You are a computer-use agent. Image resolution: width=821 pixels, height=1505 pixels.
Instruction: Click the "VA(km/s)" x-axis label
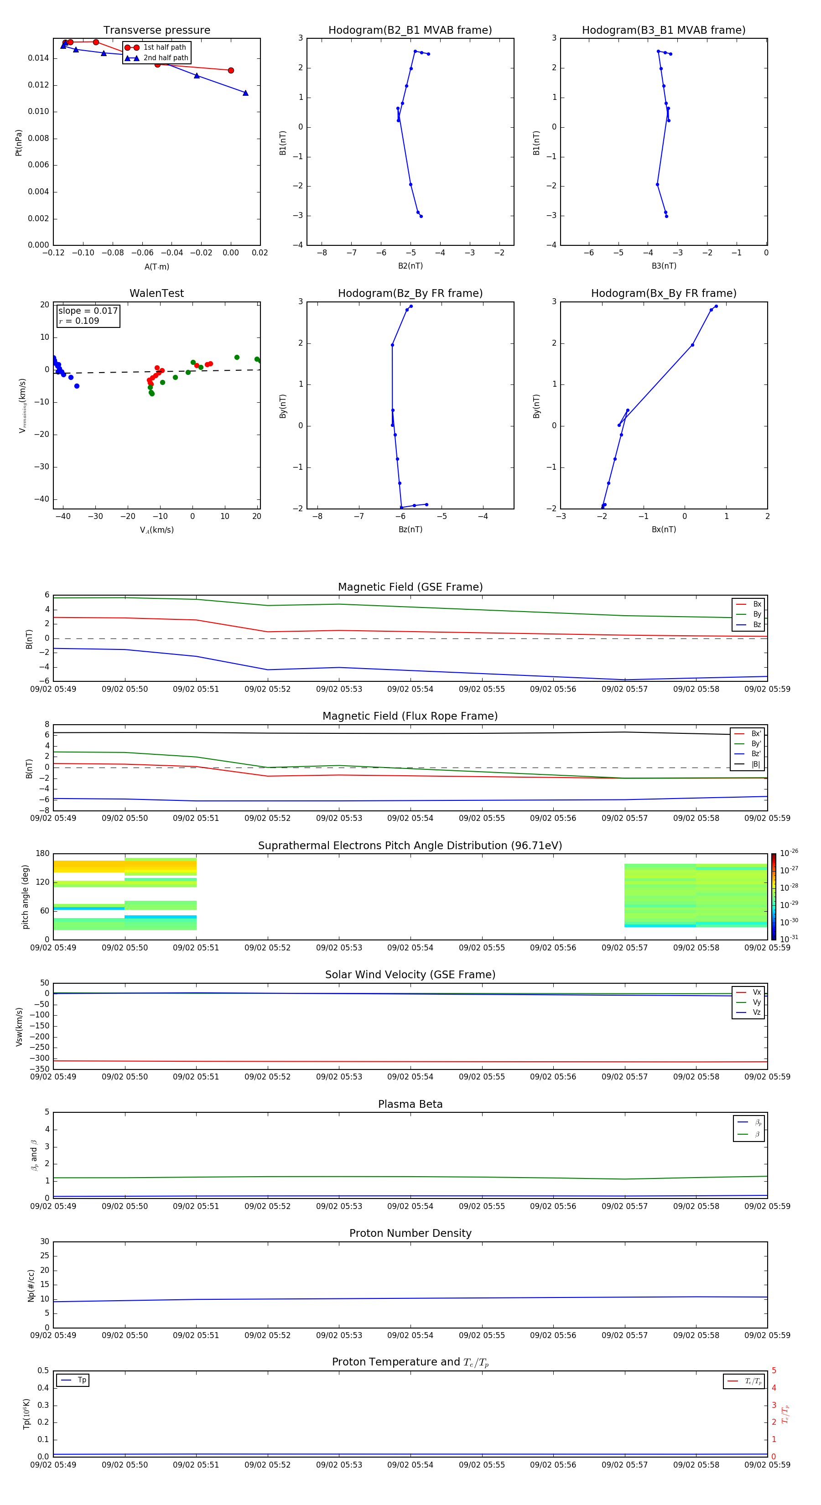coord(156,530)
